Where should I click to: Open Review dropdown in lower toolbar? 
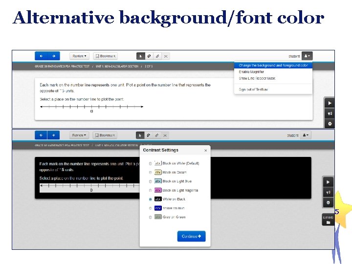pos(79,135)
